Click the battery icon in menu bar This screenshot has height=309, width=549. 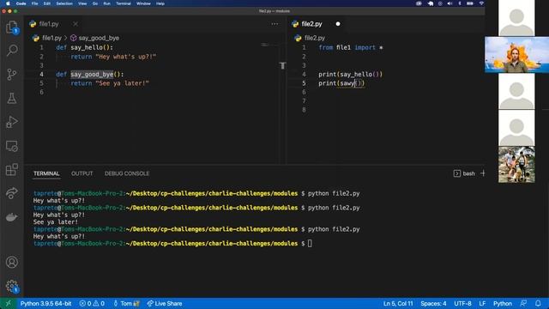click(x=470, y=3)
